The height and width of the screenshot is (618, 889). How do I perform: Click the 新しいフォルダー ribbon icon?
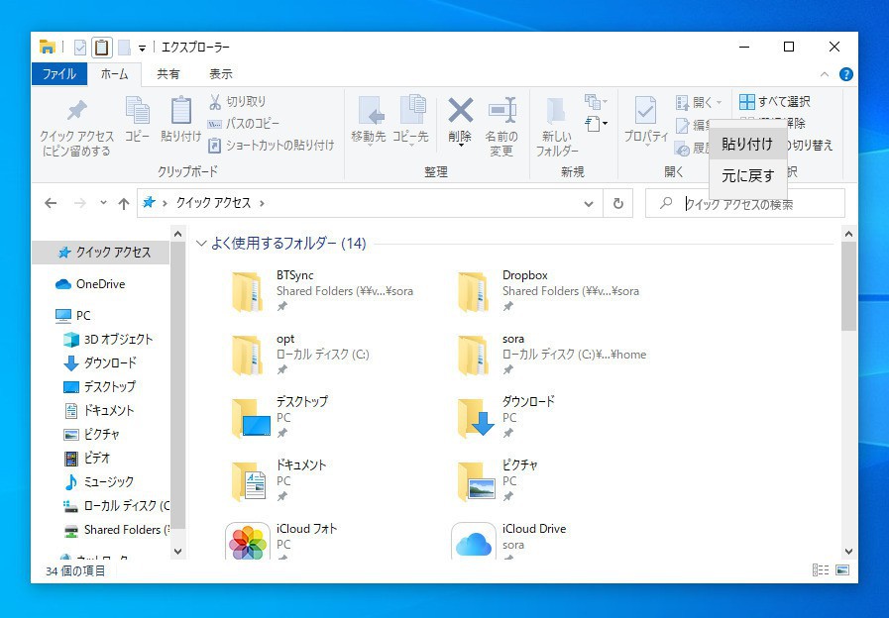click(556, 111)
